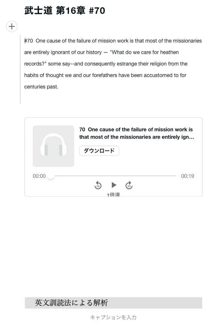Screen dimensions: 219x328
Task: Click the line containing 'What do we care'
Action: (x=101, y=52)
